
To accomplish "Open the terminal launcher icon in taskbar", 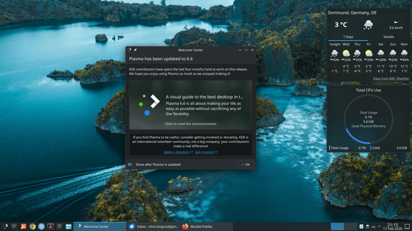I will 60,226.
